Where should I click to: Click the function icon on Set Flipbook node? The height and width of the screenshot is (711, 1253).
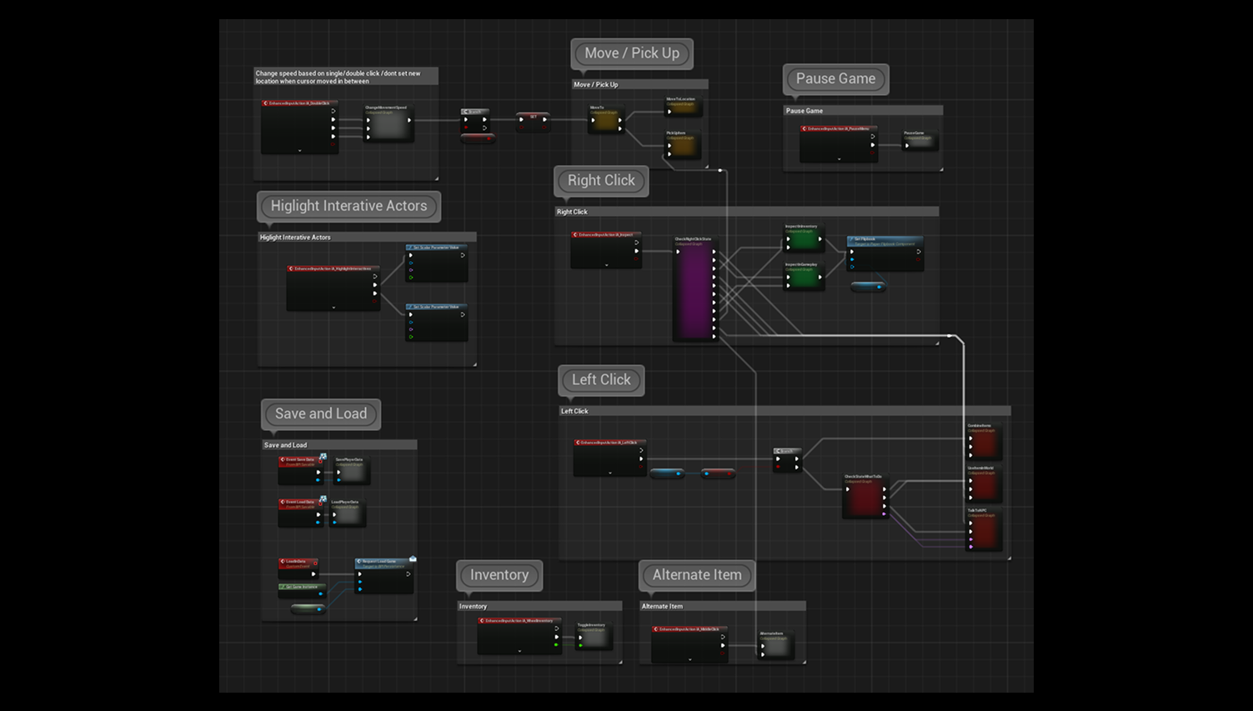click(852, 239)
